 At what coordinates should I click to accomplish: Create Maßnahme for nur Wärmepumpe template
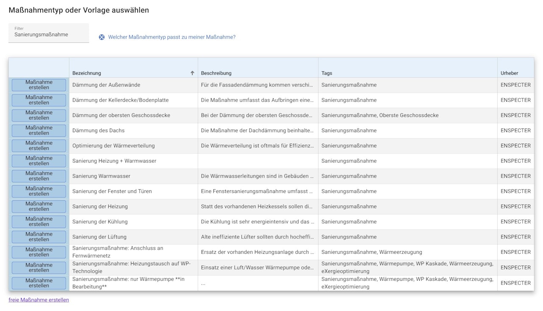(39, 283)
